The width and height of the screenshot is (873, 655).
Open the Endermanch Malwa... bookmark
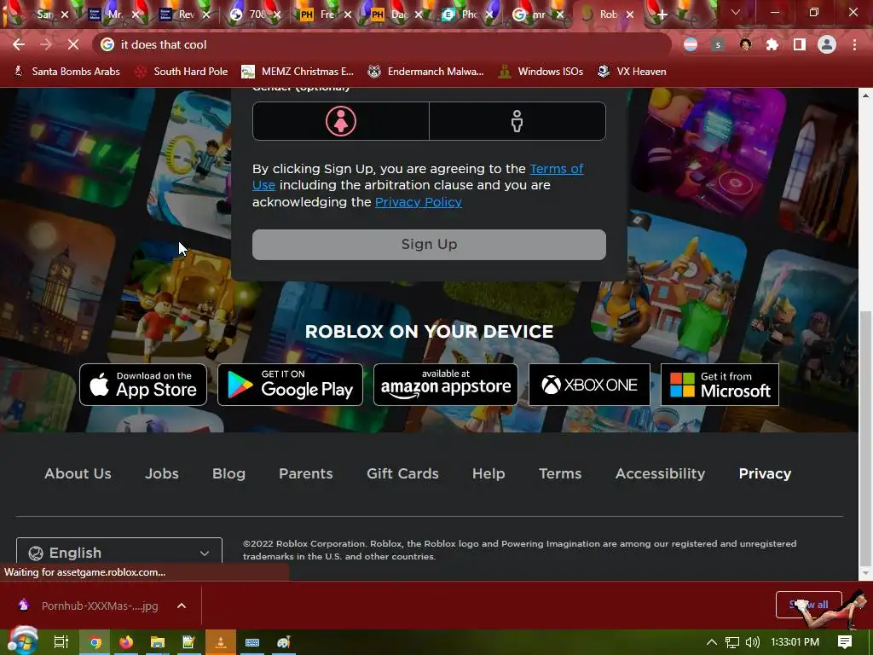point(425,72)
